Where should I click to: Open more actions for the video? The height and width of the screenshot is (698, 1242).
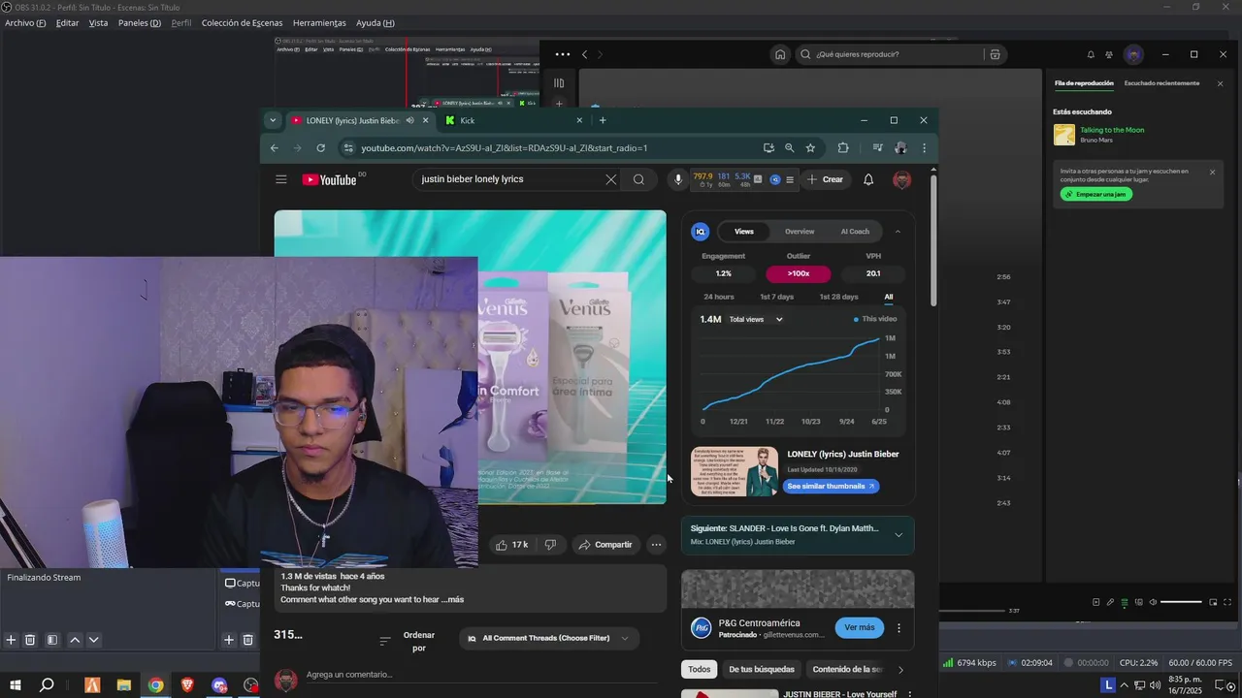656,545
